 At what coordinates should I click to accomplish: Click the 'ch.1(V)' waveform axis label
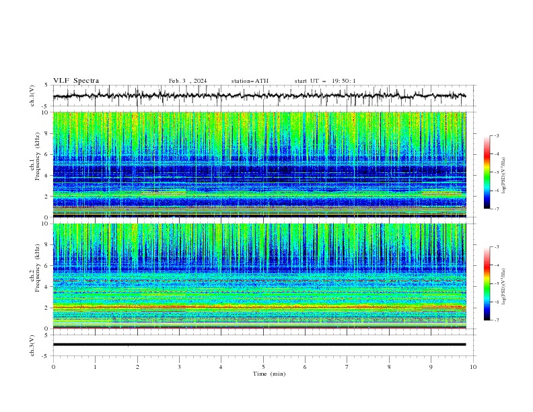coord(32,96)
